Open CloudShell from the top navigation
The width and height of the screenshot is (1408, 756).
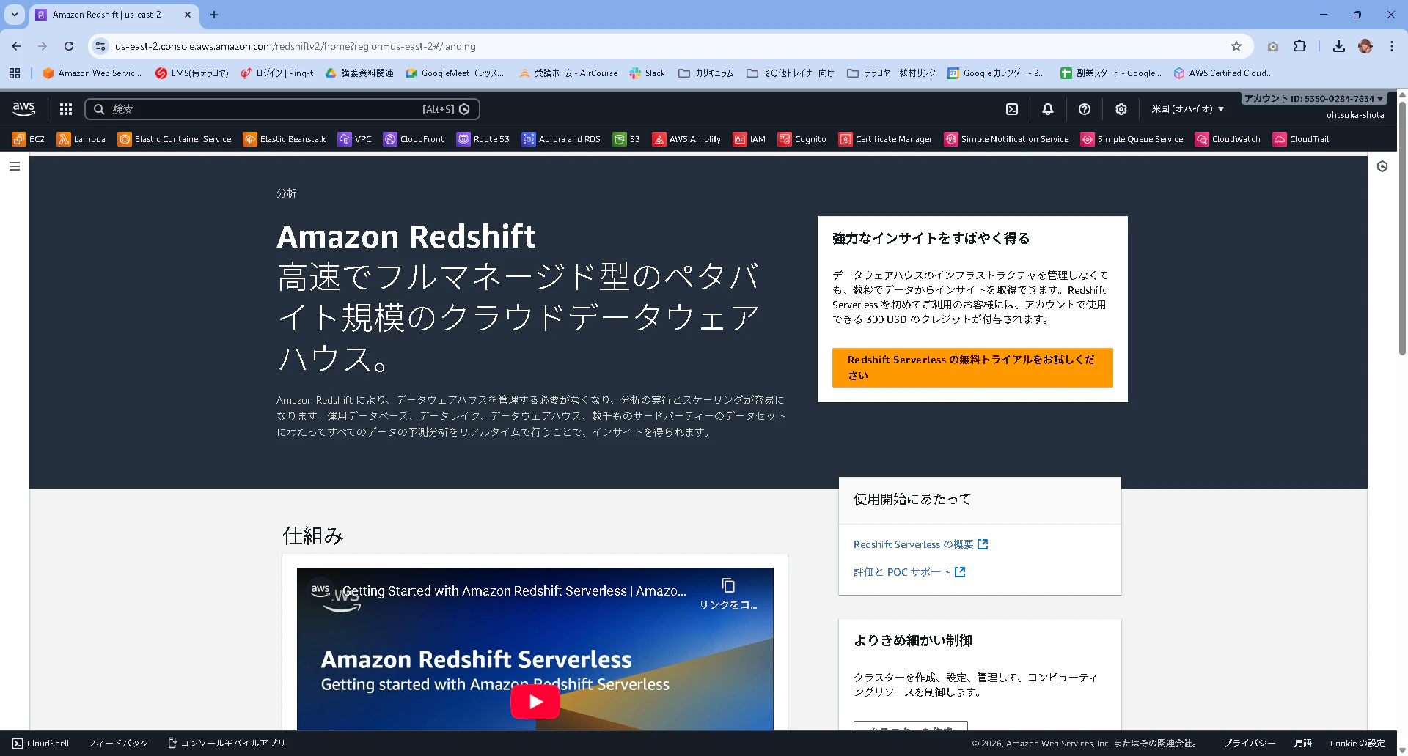point(1012,109)
